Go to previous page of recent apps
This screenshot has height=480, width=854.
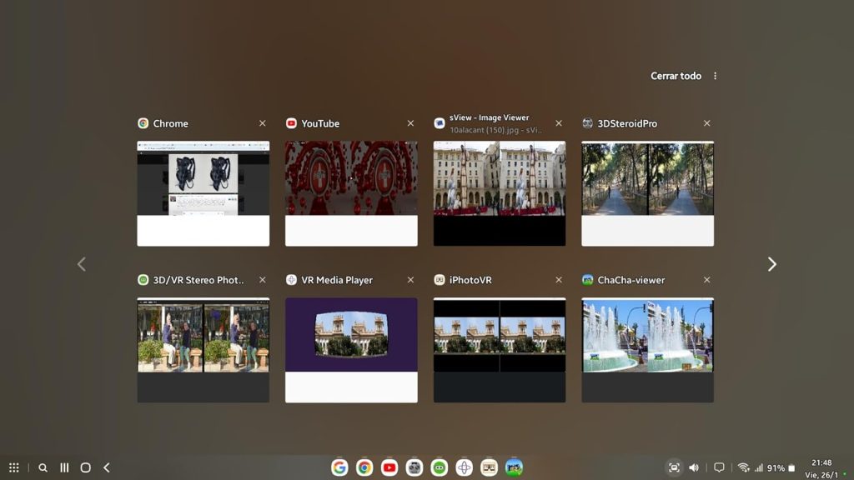82,264
